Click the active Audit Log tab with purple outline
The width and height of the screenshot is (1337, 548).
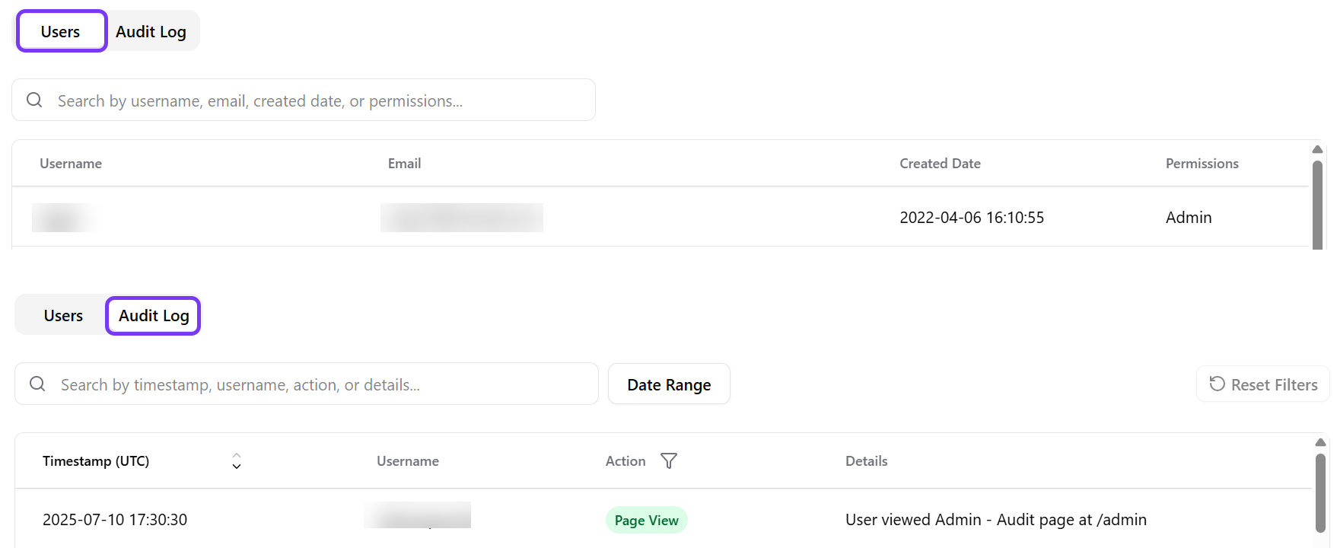coord(153,315)
